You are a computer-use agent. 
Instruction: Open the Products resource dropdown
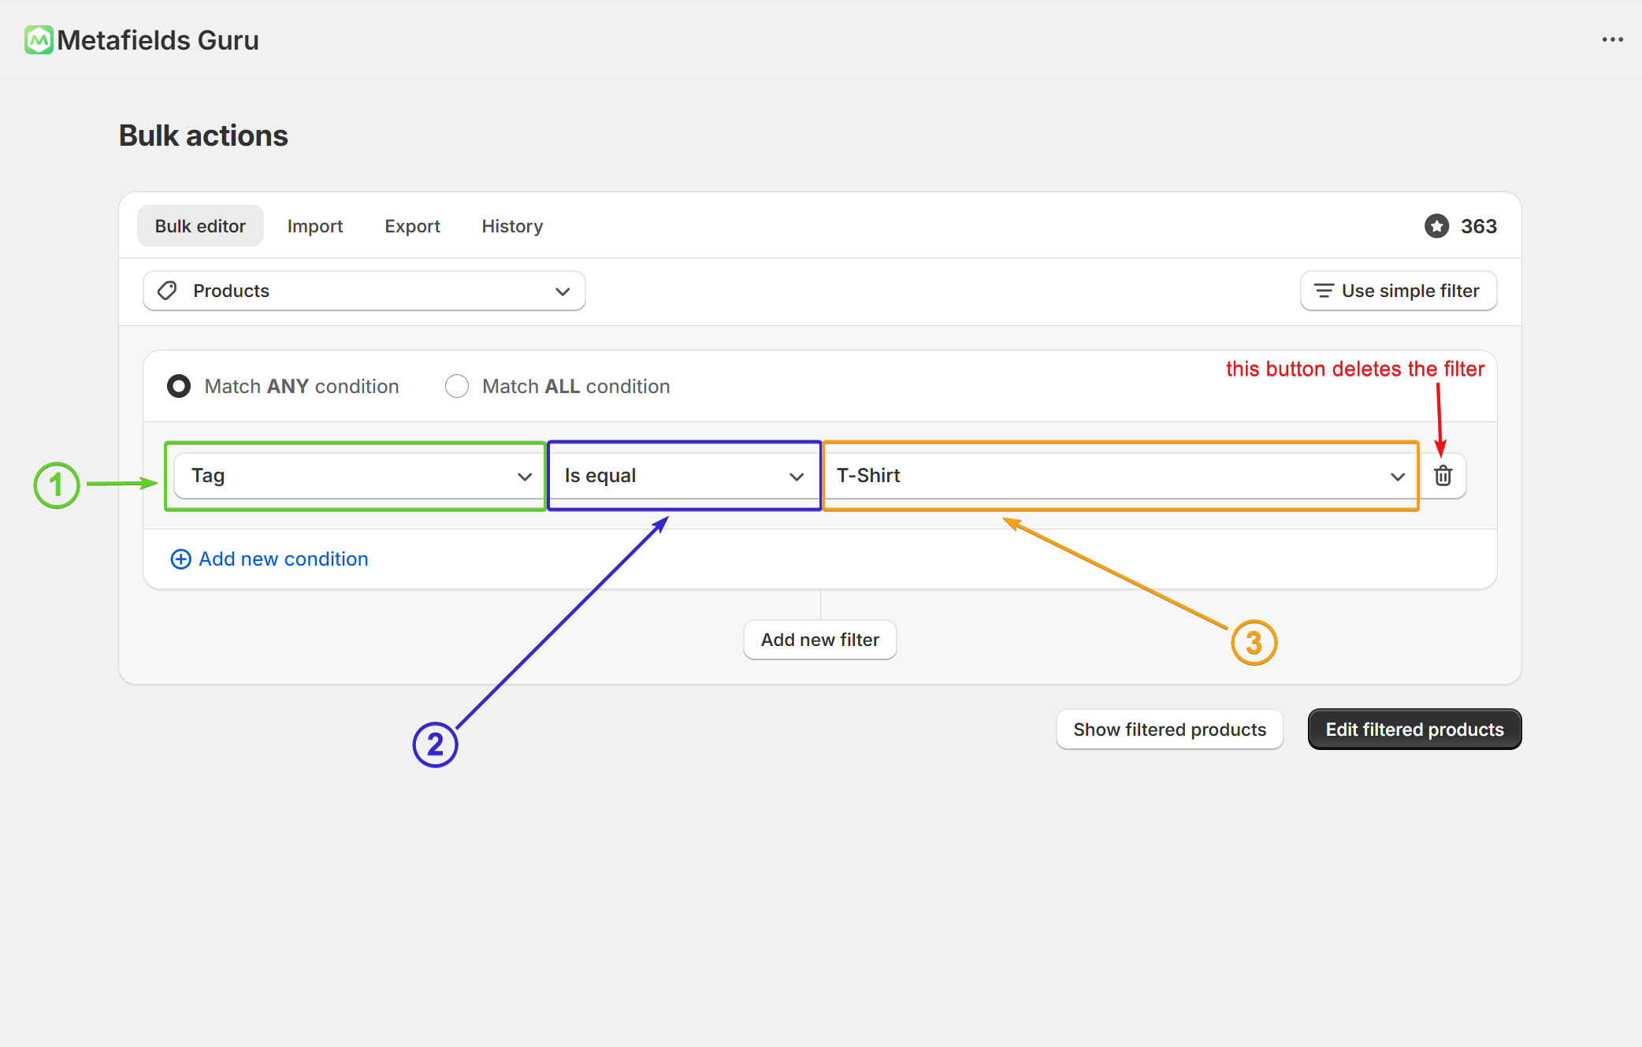click(364, 291)
